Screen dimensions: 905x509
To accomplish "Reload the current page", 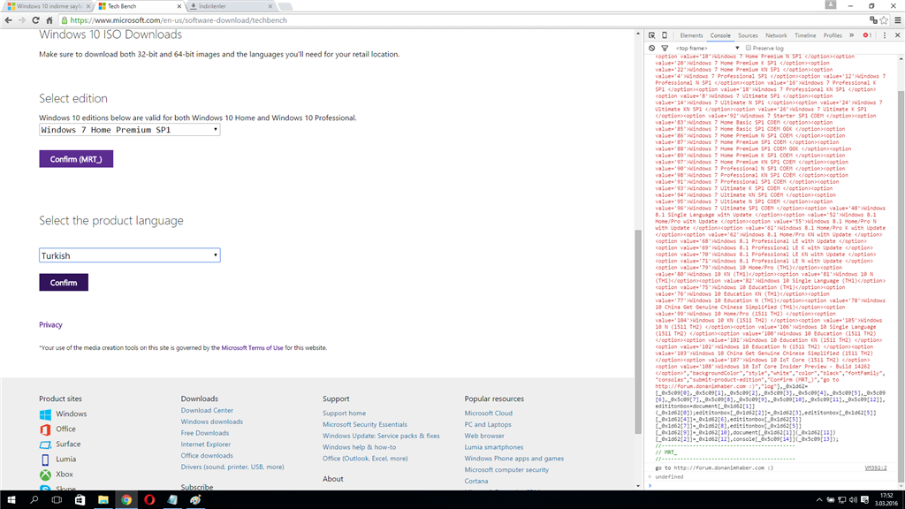I will tap(35, 20).
